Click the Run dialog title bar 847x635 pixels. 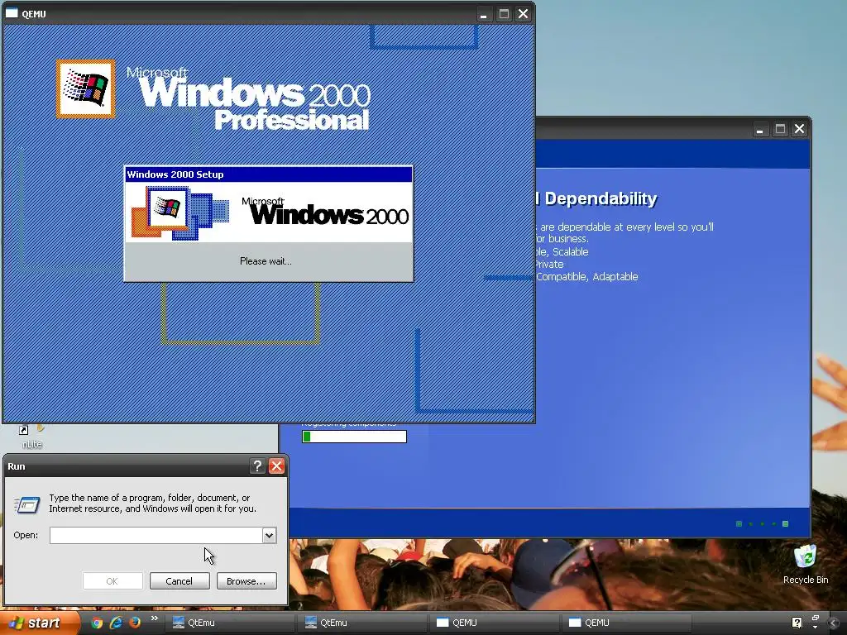tap(127, 466)
